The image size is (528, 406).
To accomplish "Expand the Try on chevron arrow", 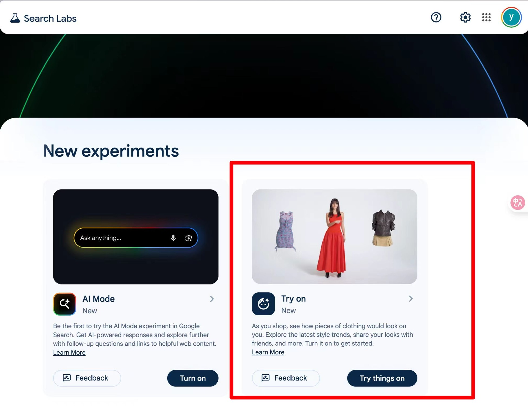I will click(411, 299).
